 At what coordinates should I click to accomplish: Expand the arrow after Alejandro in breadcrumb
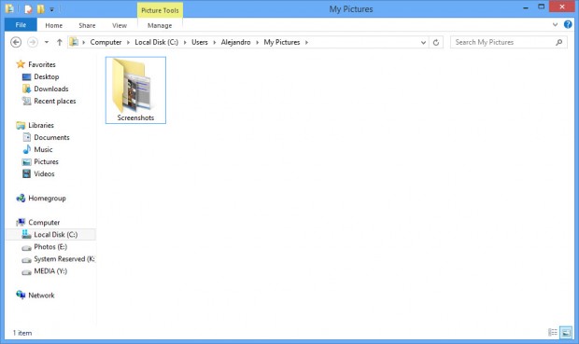pyautogui.click(x=257, y=42)
